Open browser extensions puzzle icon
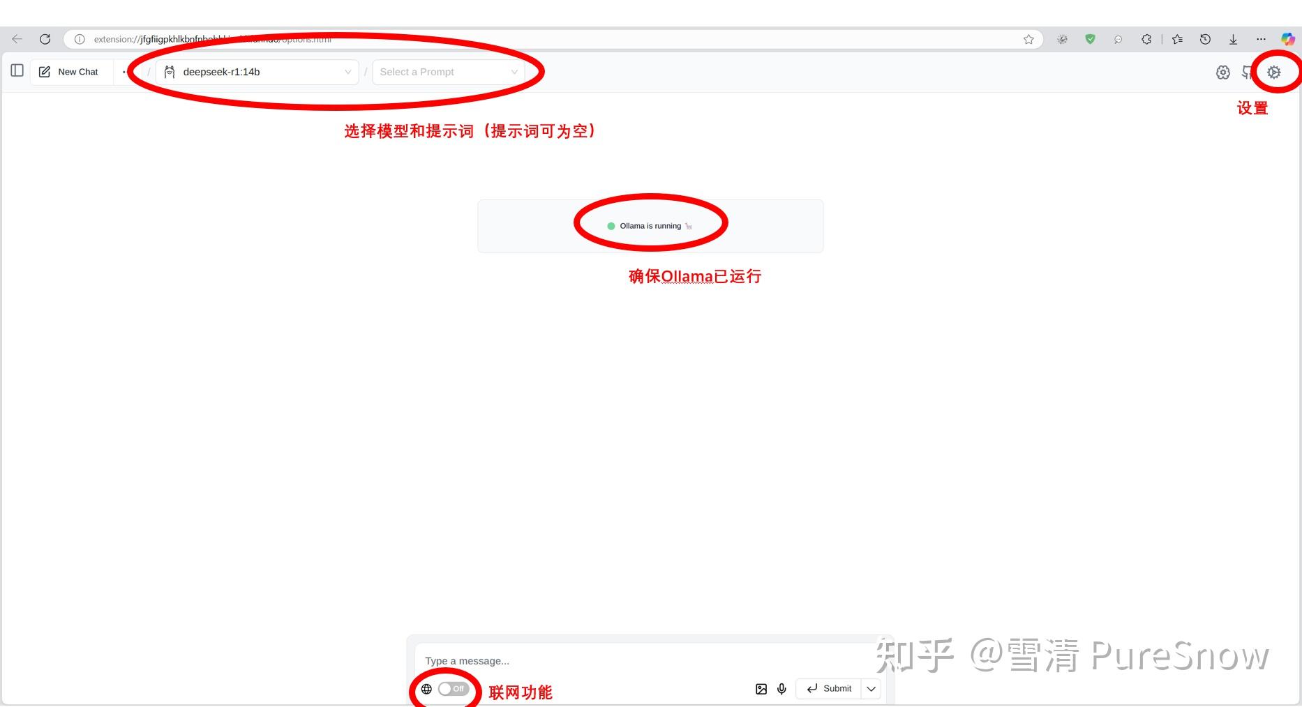 point(1146,40)
